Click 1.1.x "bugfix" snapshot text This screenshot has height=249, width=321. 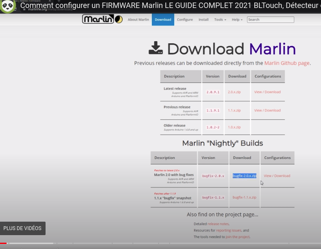click(x=173, y=198)
